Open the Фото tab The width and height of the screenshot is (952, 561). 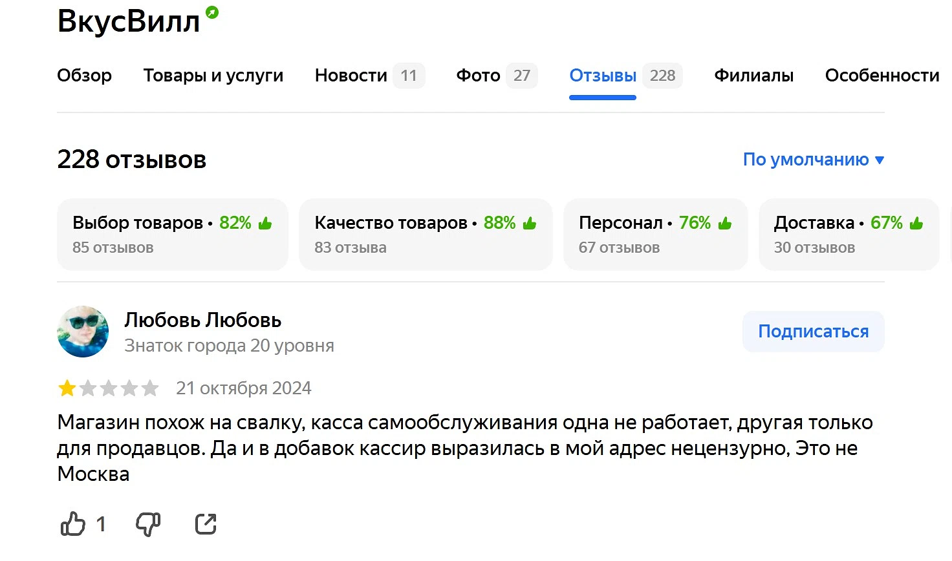point(479,76)
